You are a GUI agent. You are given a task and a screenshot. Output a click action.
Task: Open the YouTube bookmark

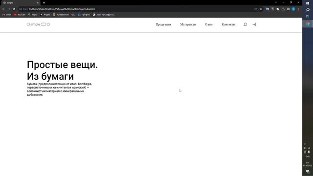coord(20,15)
